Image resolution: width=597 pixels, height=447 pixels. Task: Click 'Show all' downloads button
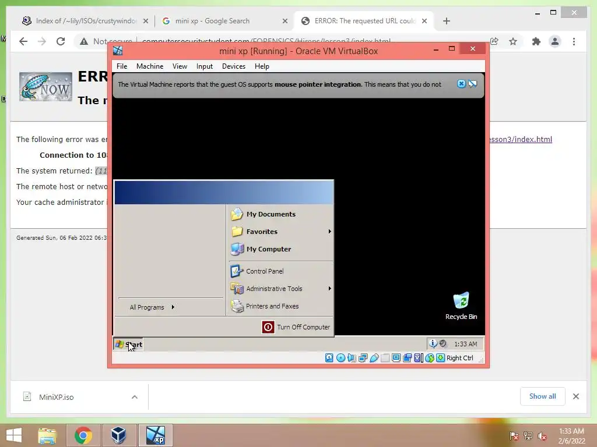[x=543, y=396]
